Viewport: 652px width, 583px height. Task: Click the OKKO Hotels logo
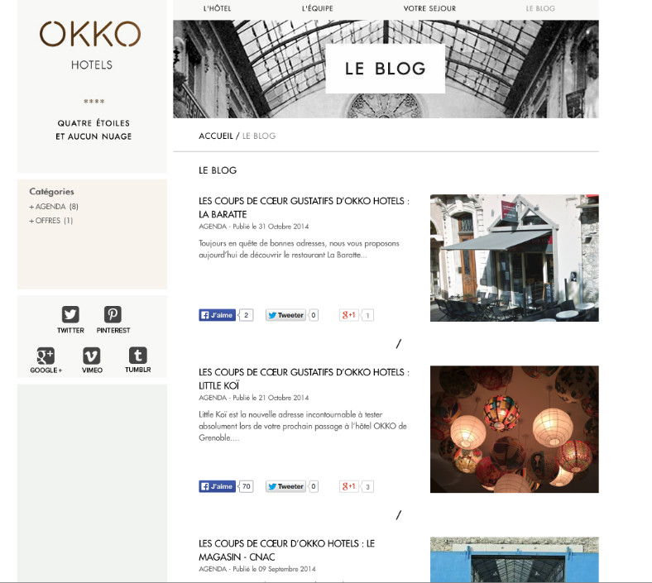tap(91, 45)
